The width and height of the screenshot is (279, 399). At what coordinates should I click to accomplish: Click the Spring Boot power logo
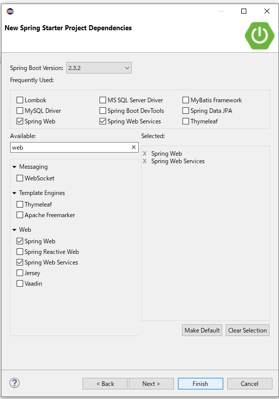[259, 36]
